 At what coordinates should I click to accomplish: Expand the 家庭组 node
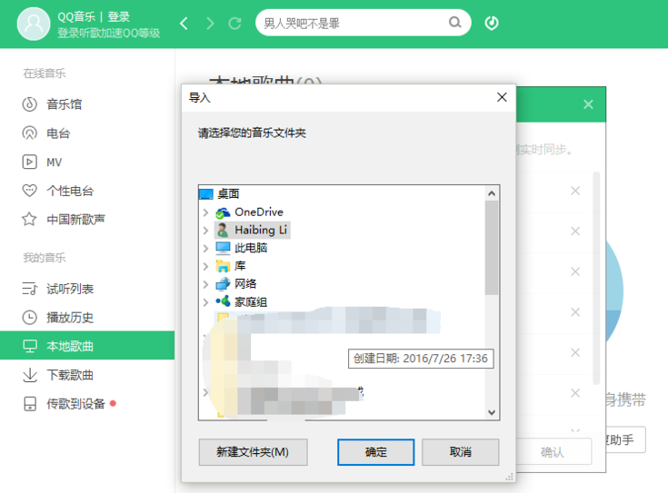point(205,302)
